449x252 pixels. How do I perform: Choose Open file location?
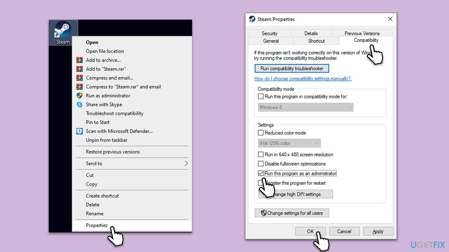coord(132,51)
